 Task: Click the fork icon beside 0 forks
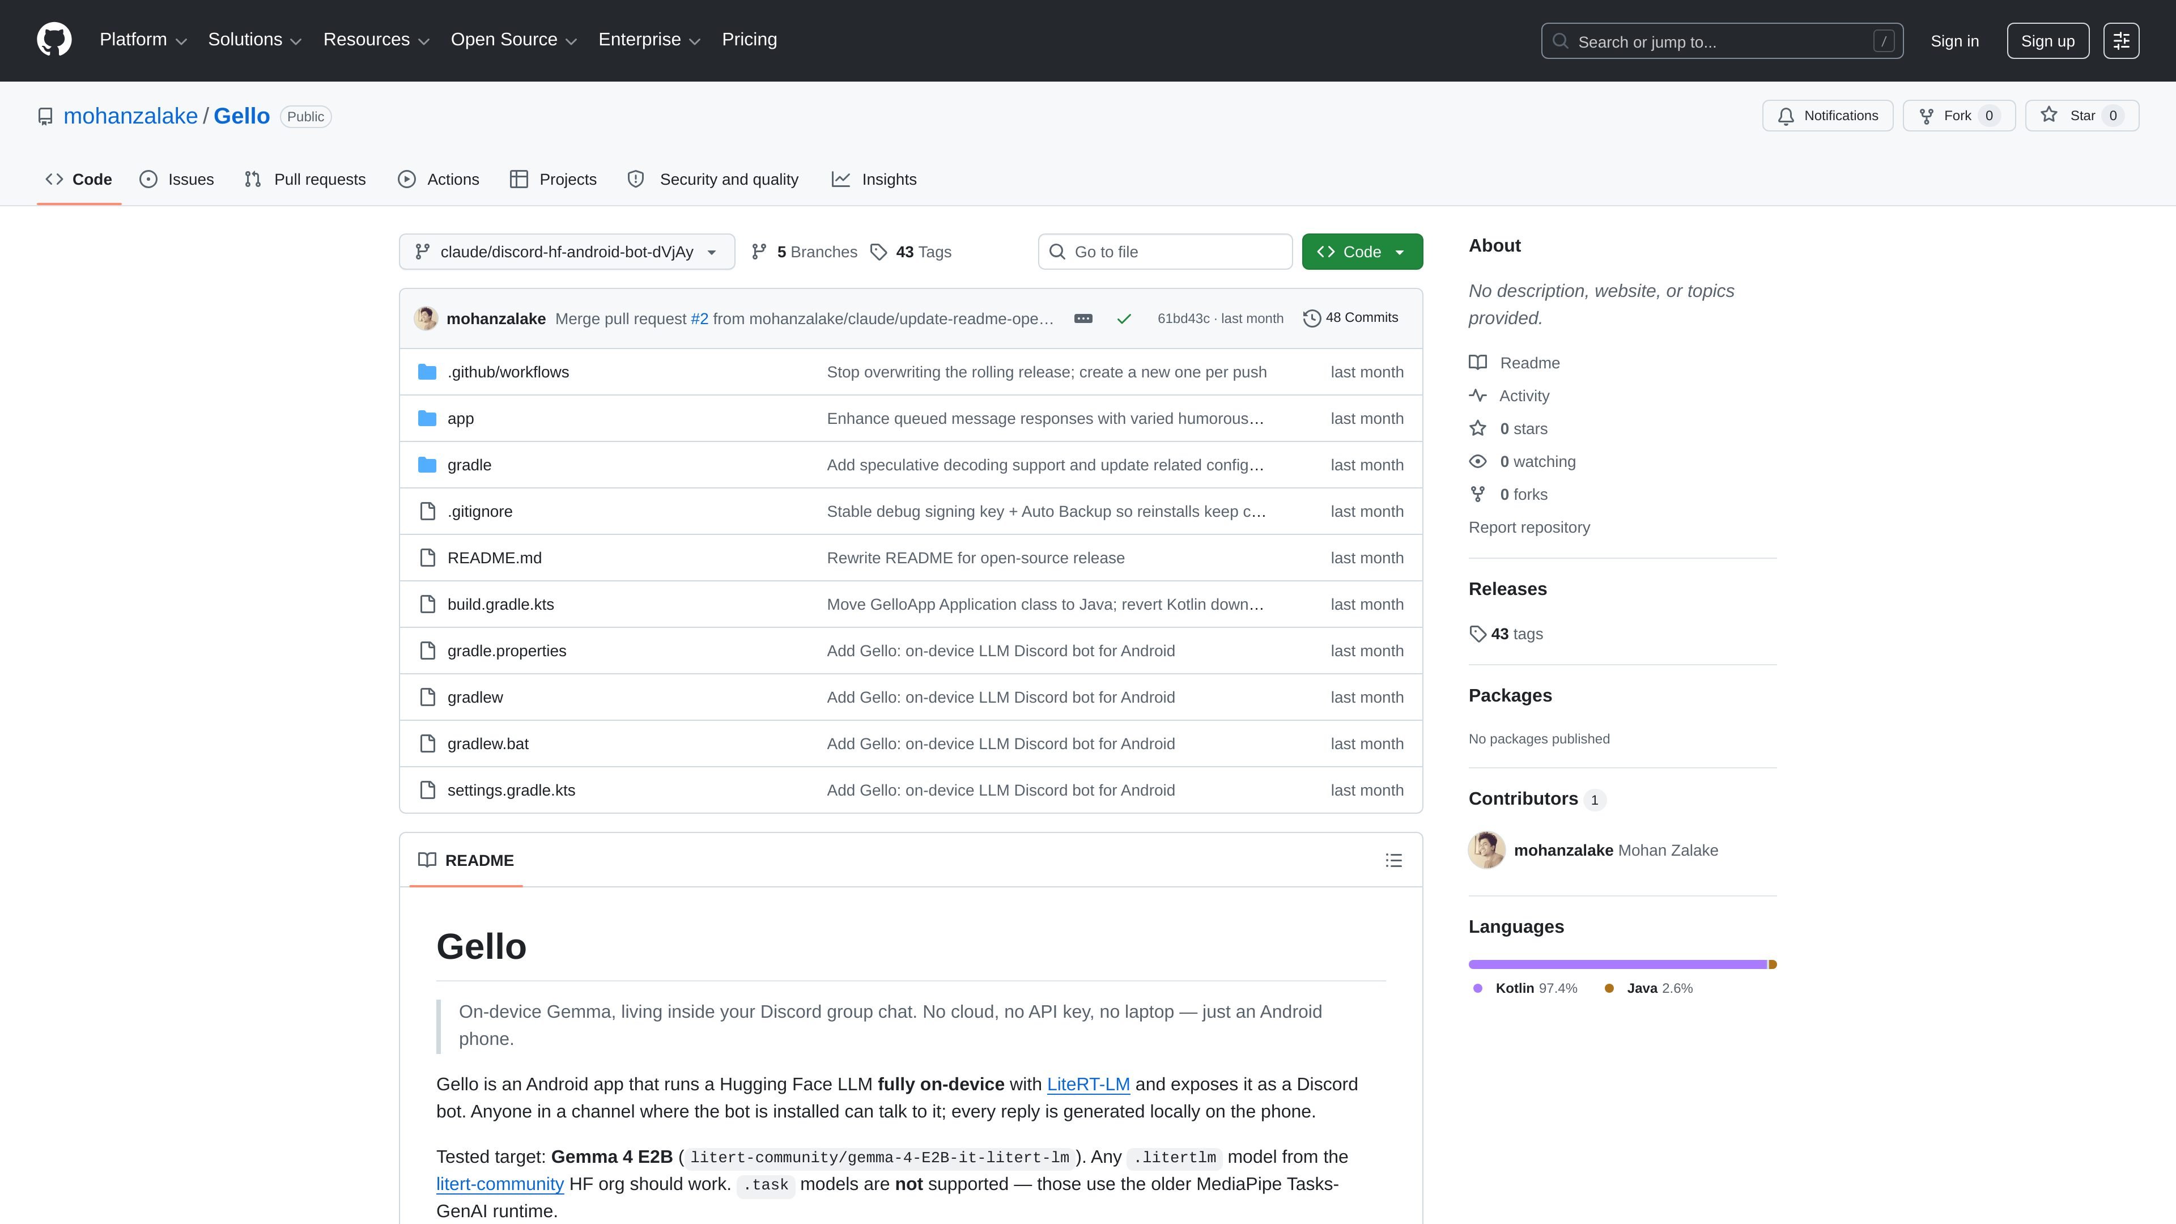point(1477,494)
